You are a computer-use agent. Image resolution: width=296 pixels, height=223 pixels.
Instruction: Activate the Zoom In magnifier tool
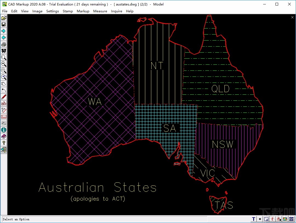pos(4,64)
